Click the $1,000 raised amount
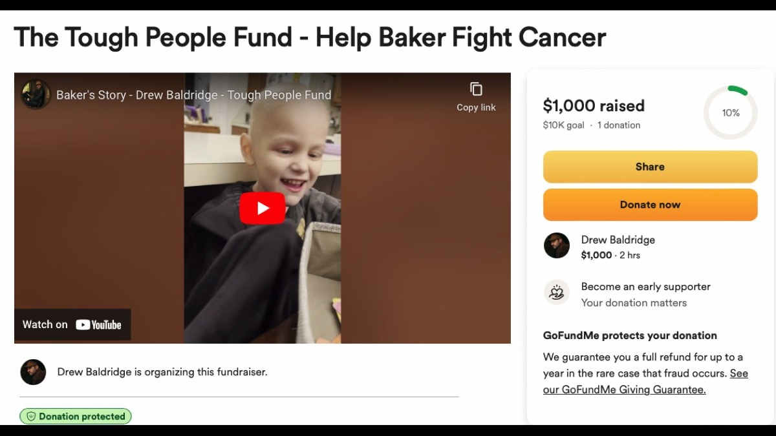 tap(594, 106)
